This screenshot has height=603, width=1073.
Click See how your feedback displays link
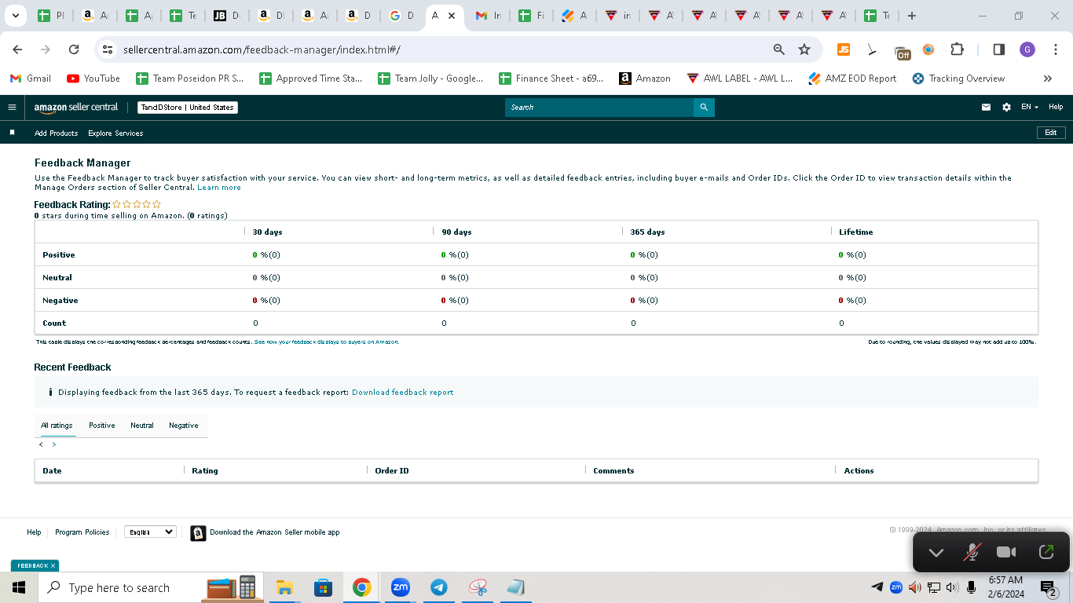pos(326,342)
